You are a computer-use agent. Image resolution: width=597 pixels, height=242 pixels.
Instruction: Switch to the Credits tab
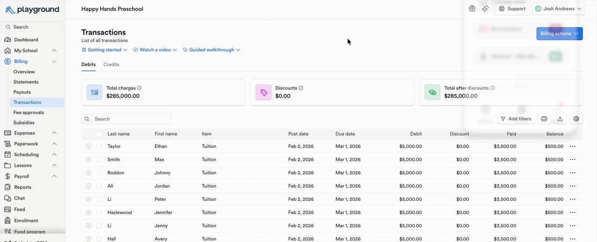pyautogui.click(x=111, y=65)
